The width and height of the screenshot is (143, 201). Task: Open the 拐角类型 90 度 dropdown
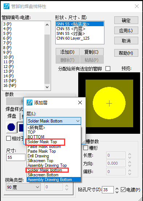coord(23,187)
